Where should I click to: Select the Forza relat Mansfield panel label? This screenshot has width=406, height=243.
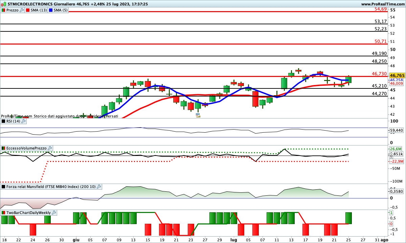click(51, 186)
